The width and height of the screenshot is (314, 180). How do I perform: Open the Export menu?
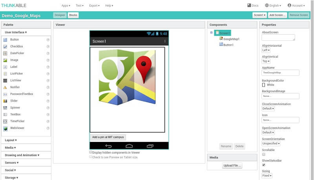(94, 5)
